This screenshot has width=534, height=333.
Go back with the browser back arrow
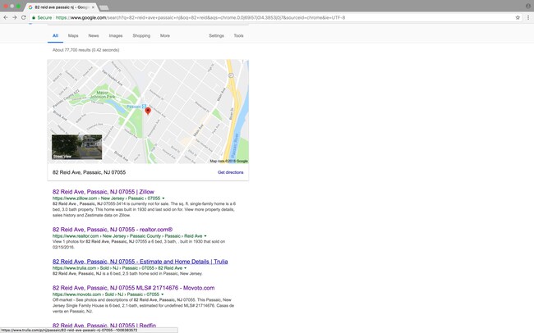[x=6, y=17]
